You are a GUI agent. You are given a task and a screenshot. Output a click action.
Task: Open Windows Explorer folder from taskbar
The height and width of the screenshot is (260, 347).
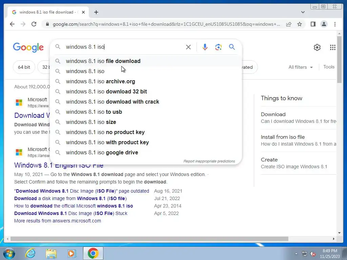(x=51, y=253)
